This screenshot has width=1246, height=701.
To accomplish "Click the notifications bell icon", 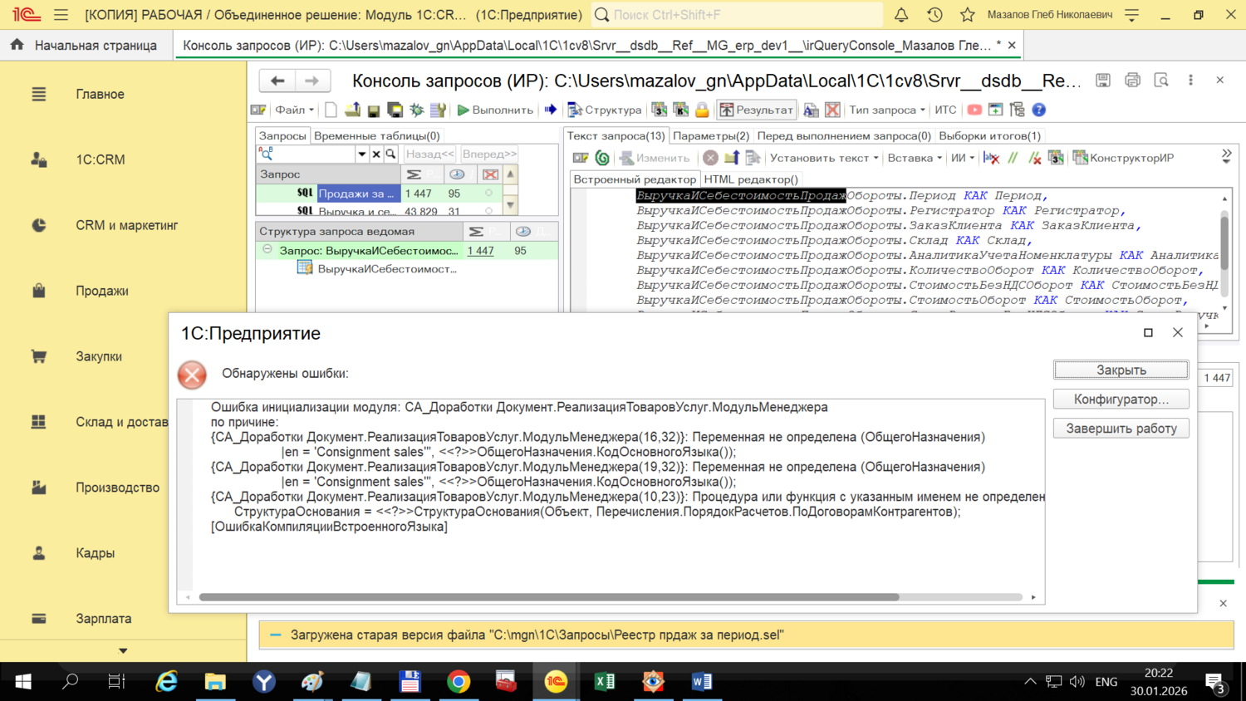I will tap(901, 15).
